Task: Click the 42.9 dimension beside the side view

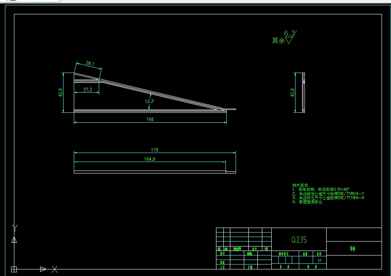Action: point(293,93)
